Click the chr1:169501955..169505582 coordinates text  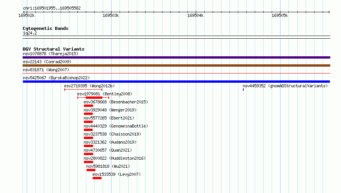(x=52, y=8)
